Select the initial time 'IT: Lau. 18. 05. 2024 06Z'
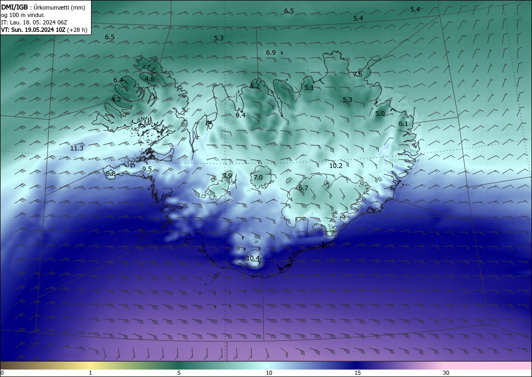The image size is (532, 377). [34, 22]
